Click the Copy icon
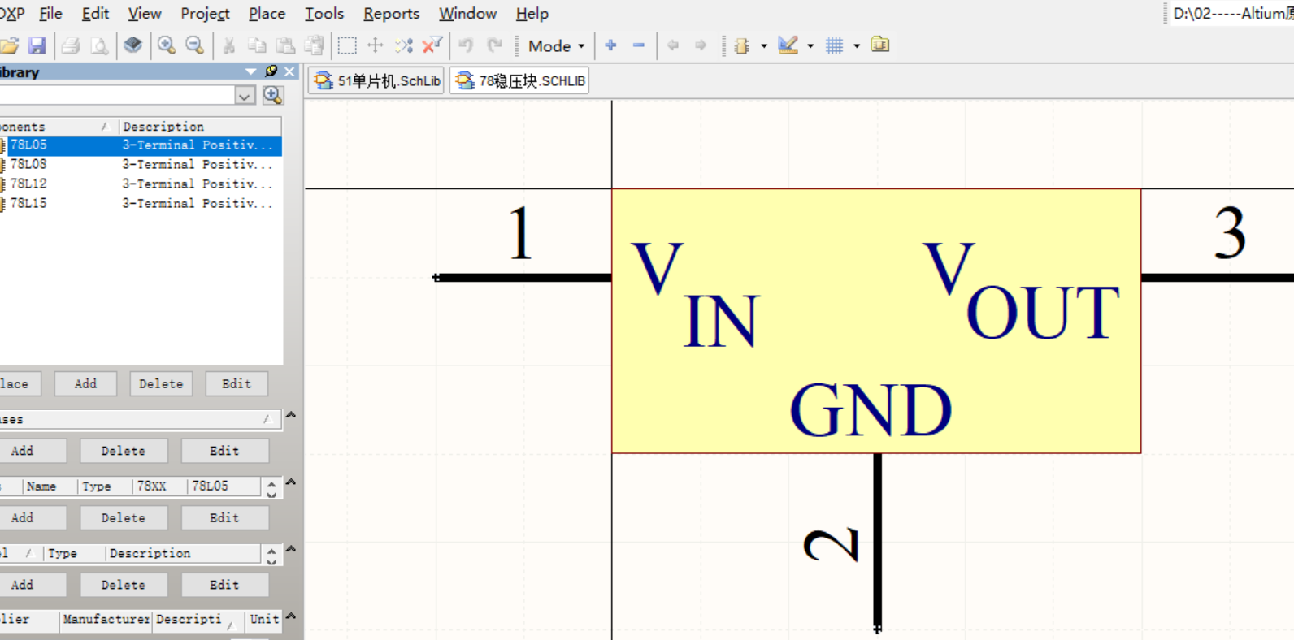1294x640 pixels. click(x=257, y=45)
